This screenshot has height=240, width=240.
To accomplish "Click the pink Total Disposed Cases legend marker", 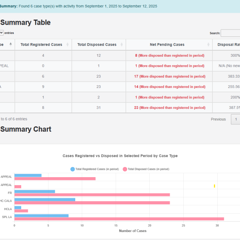I will 125,169.
